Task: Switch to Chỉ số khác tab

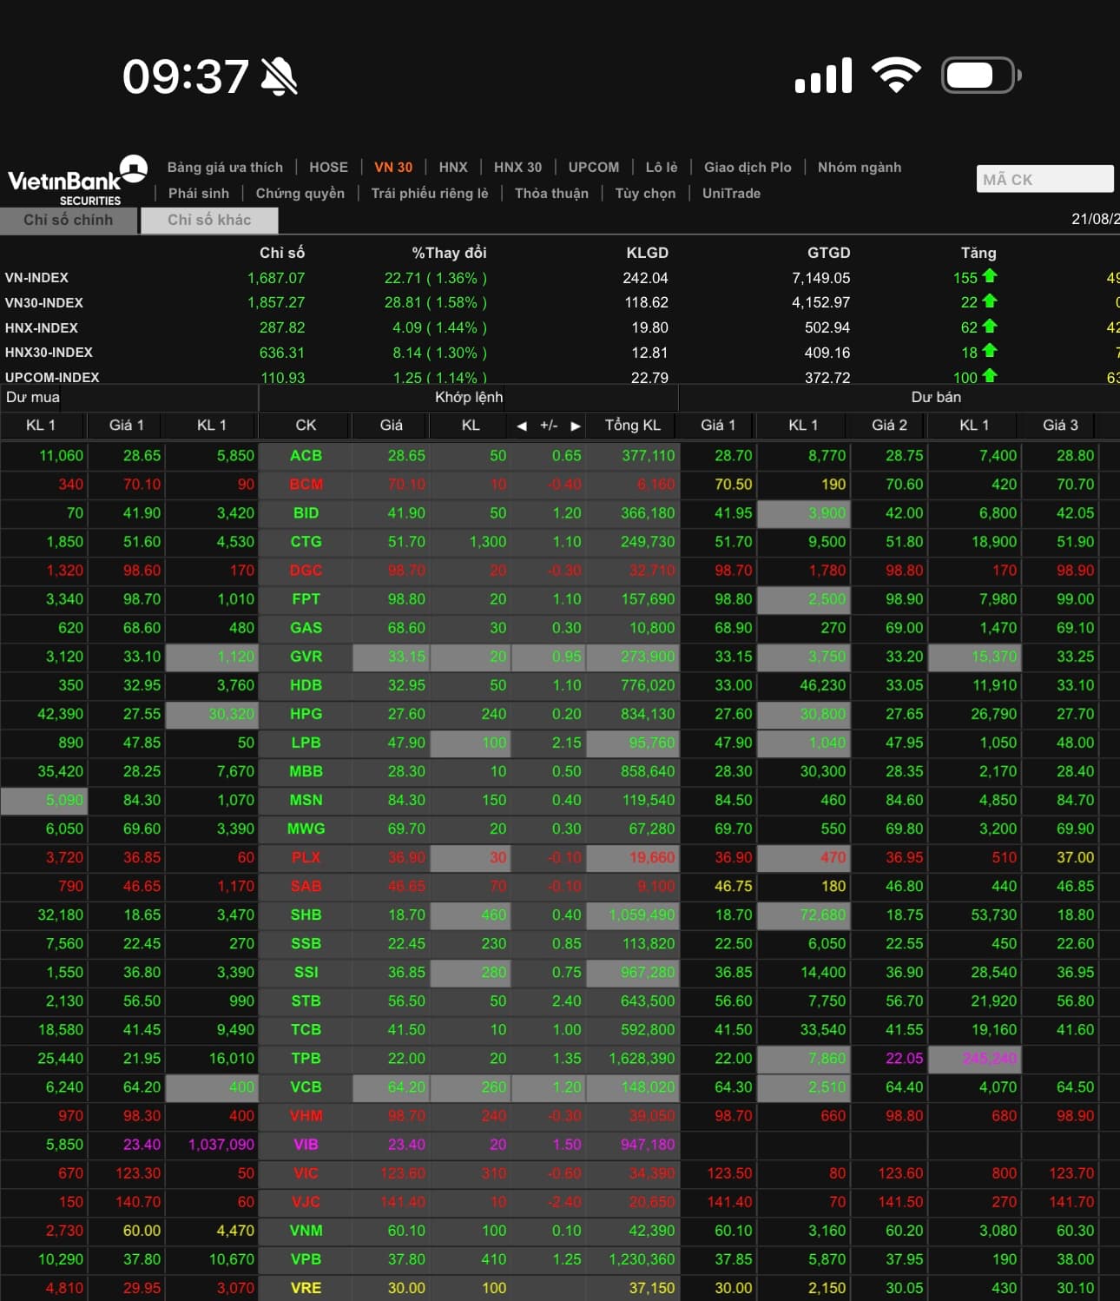Action: [x=209, y=221]
